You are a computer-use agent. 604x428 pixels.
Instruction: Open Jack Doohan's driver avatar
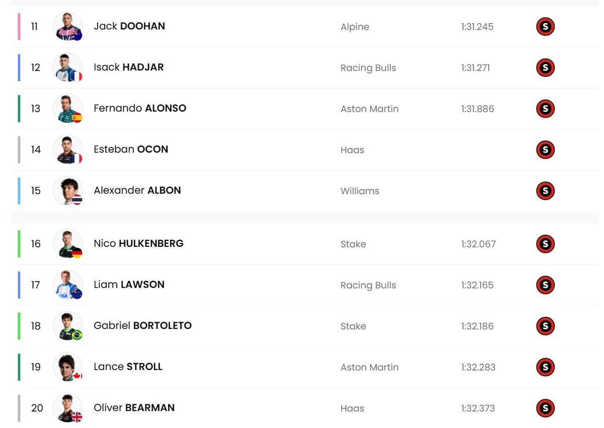pos(67,27)
